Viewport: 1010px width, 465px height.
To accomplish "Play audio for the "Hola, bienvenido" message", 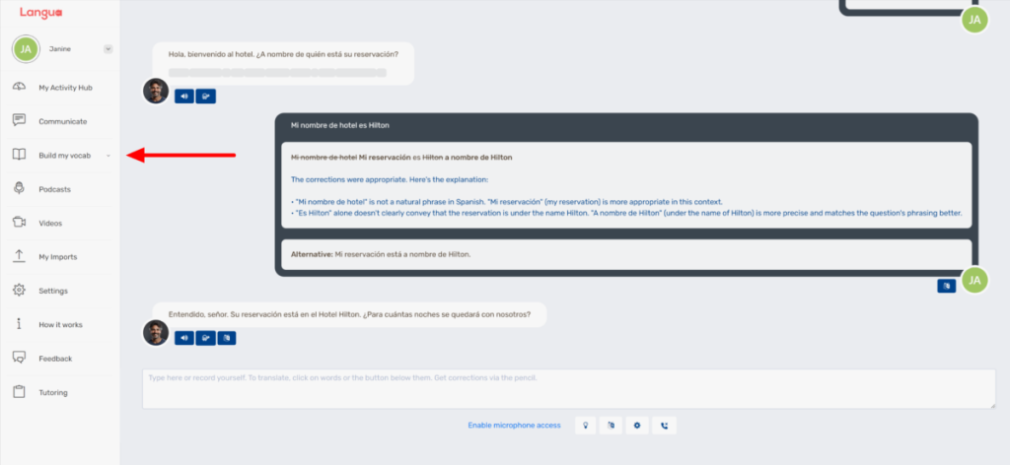I will coord(184,97).
